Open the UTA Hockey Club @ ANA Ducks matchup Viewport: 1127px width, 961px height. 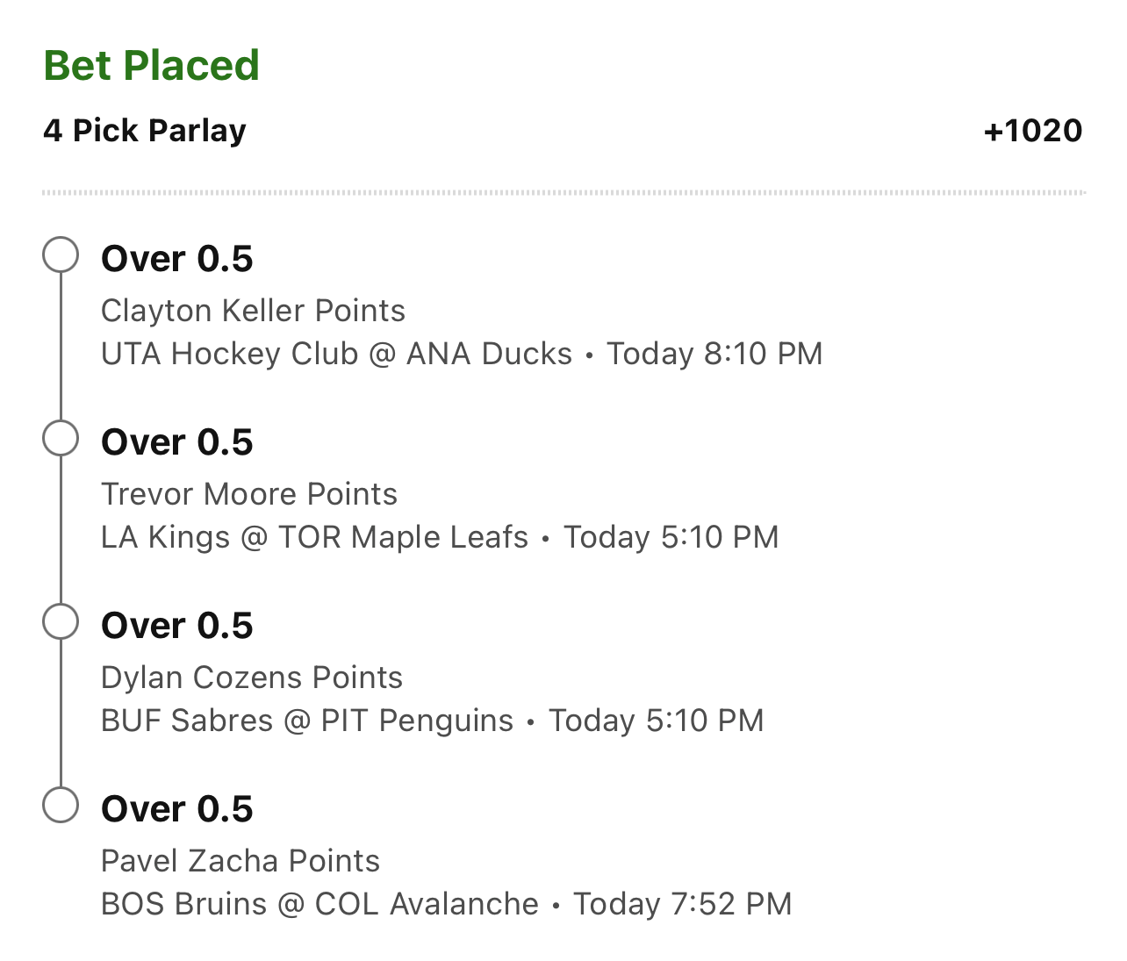coord(336,354)
